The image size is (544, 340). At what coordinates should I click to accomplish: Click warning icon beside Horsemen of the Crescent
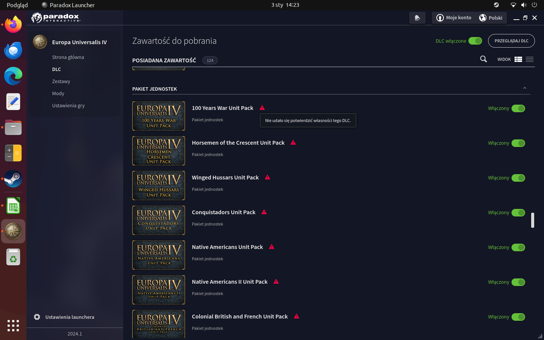pos(293,142)
